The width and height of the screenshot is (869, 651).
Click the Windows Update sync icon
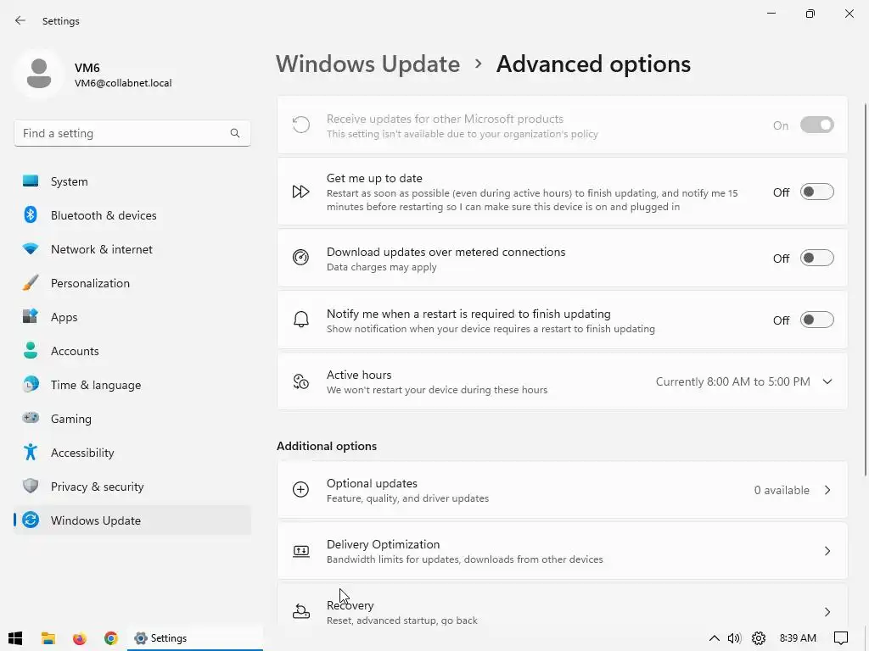pos(31,520)
